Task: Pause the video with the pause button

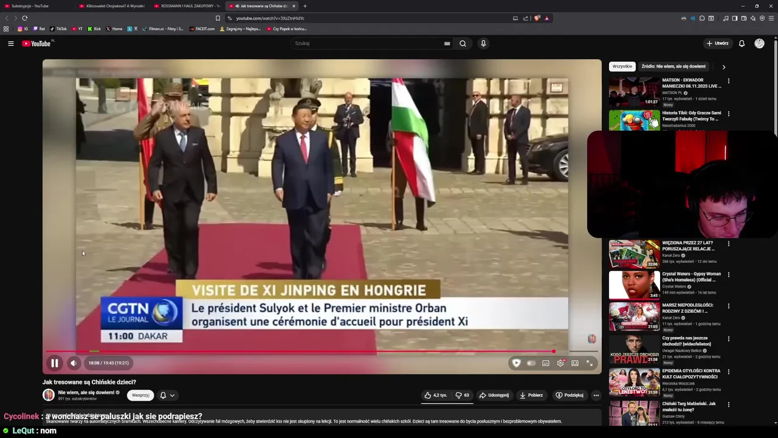Action: tap(54, 363)
